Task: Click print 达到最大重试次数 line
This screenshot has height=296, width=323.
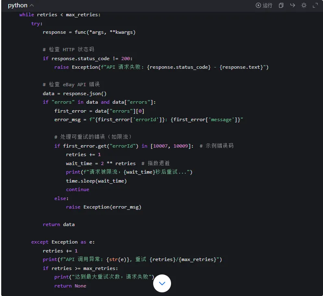Action: click(104, 277)
